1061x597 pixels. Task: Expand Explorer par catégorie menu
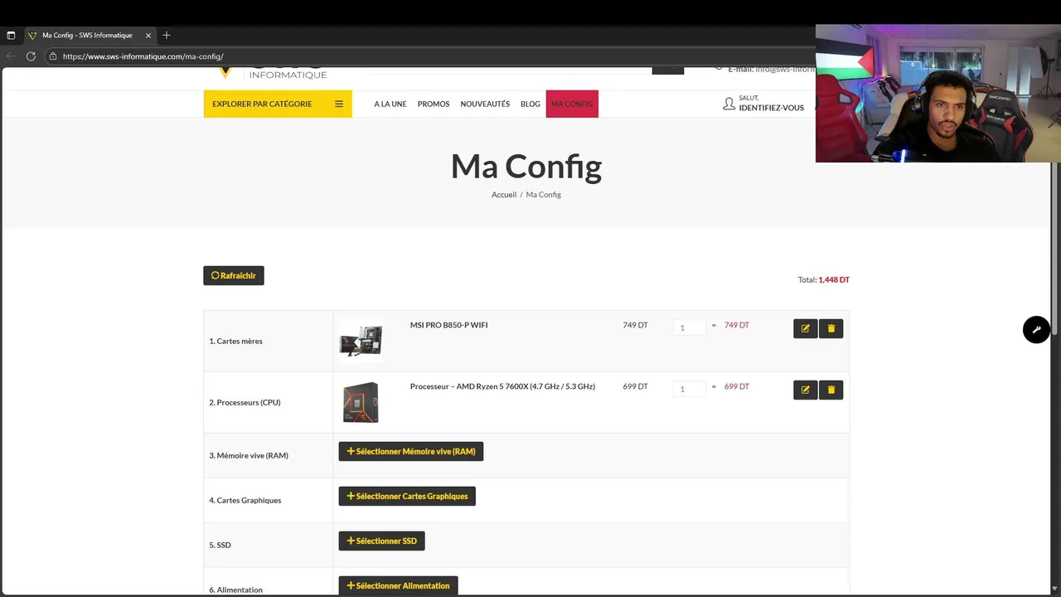(x=278, y=104)
